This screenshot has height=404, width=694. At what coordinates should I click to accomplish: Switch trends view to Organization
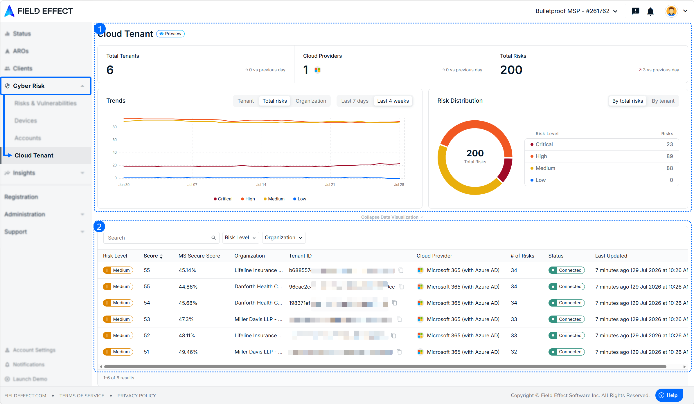pos(311,101)
